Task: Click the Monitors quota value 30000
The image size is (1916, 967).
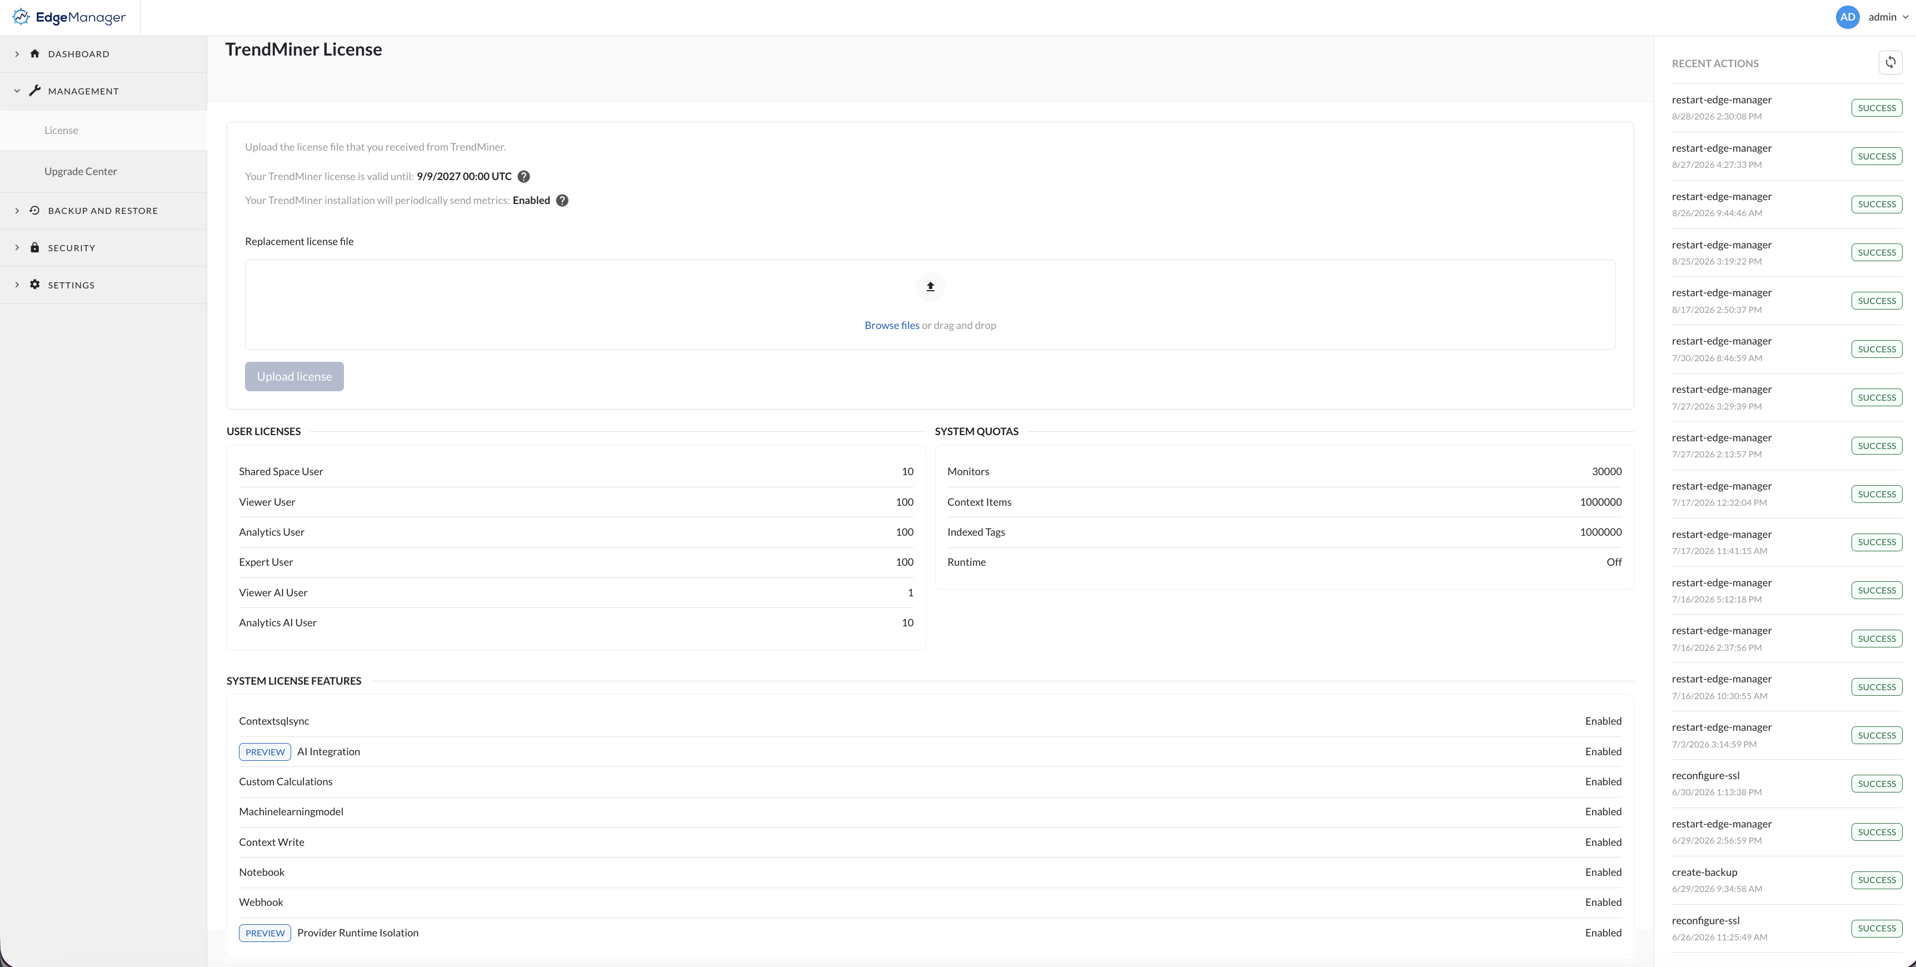Action: point(1606,472)
